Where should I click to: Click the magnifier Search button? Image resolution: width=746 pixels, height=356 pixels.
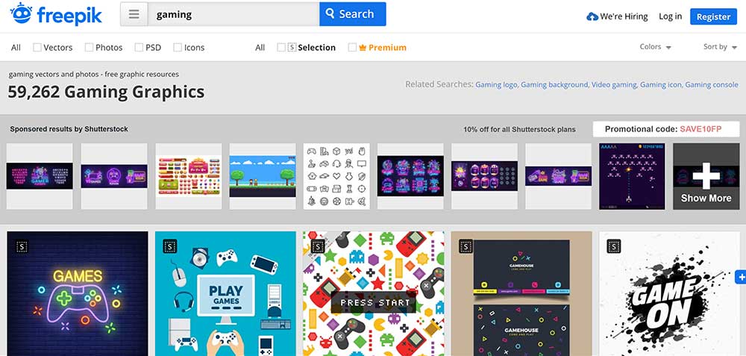[353, 14]
